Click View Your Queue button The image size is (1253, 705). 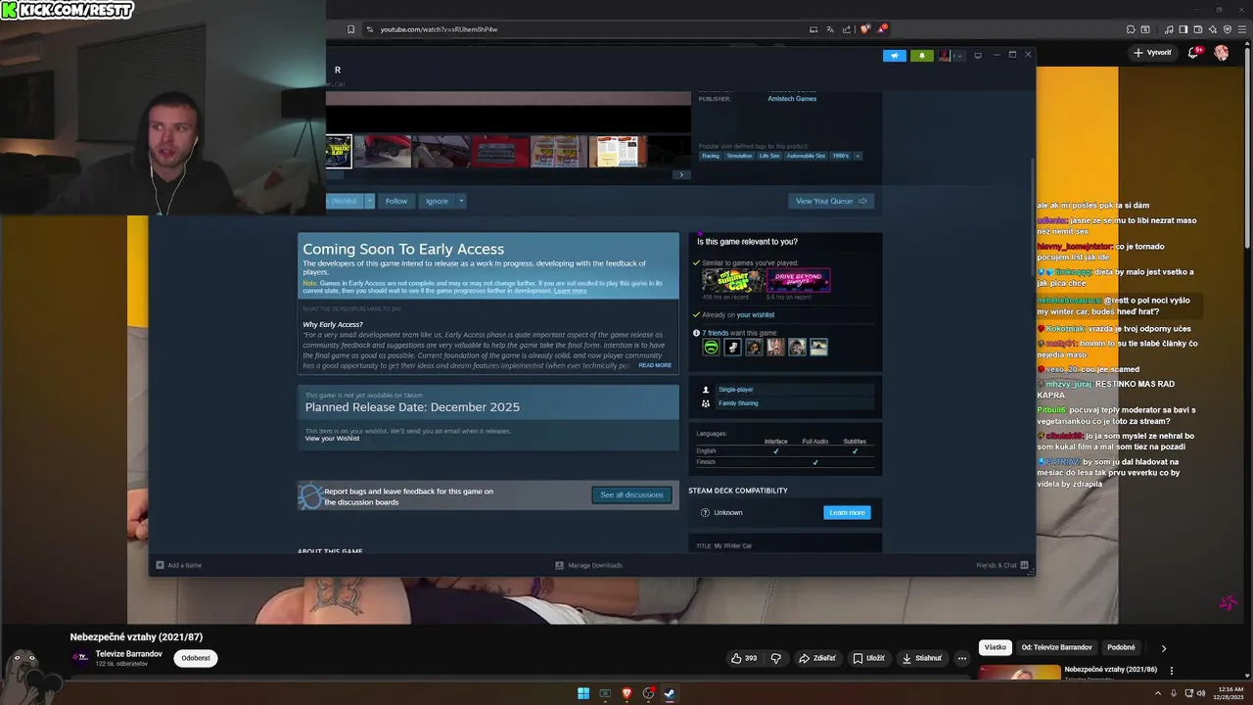(x=831, y=201)
